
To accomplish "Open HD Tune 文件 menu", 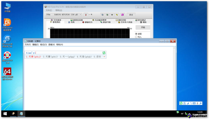I will (x=49, y=10).
